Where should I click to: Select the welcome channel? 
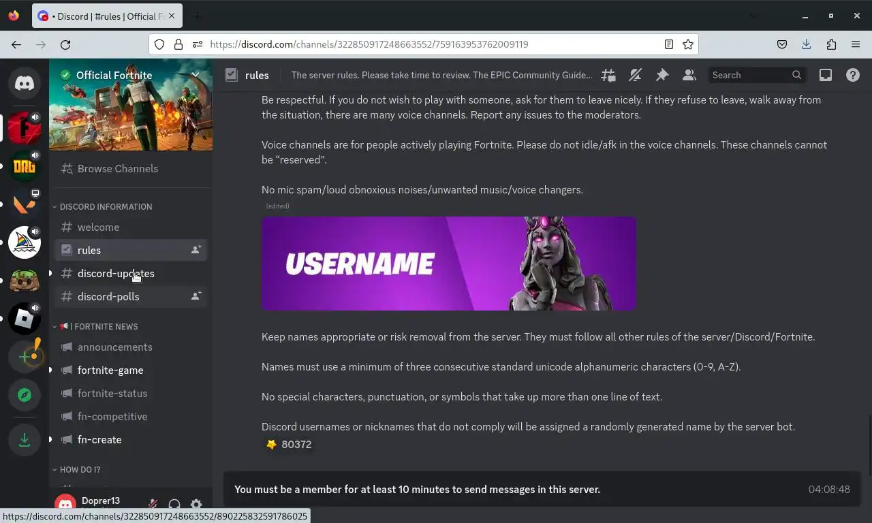pos(131,227)
